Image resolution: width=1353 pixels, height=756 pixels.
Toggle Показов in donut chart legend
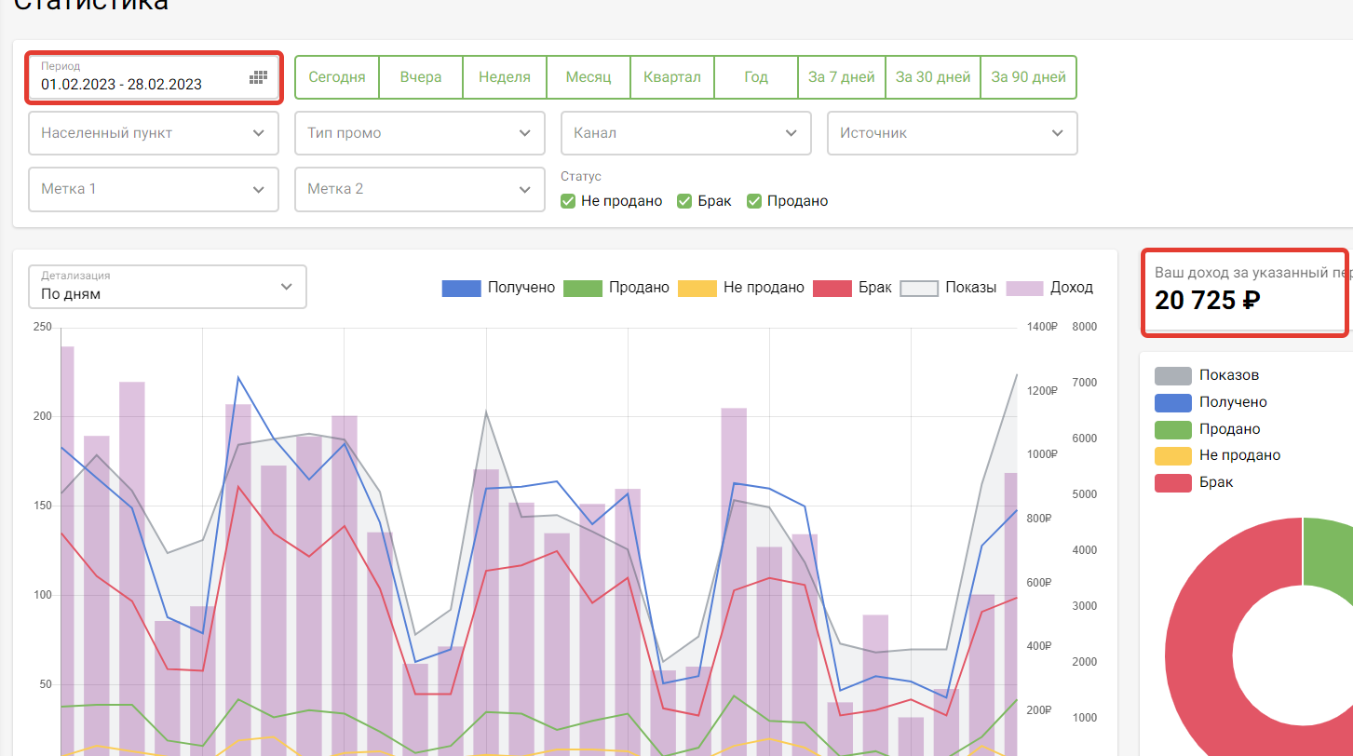click(x=1207, y=375)
